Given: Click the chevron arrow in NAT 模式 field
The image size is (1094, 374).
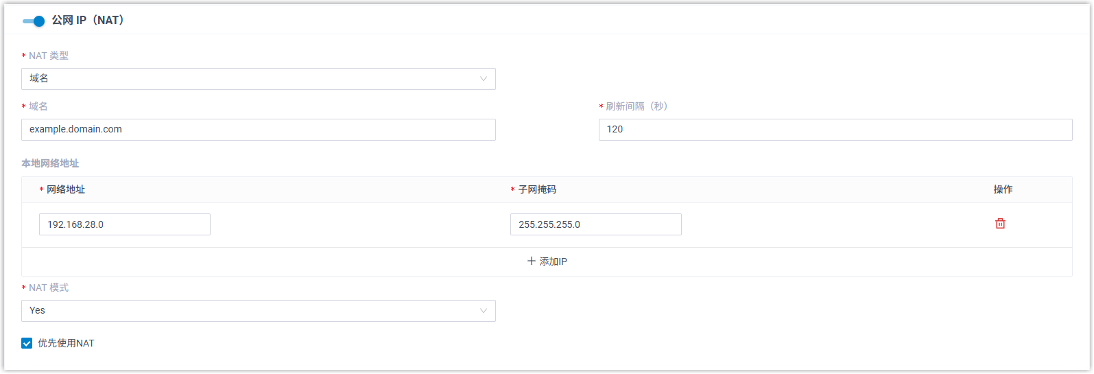Looking at the screenshot, I should click(484, 311).
